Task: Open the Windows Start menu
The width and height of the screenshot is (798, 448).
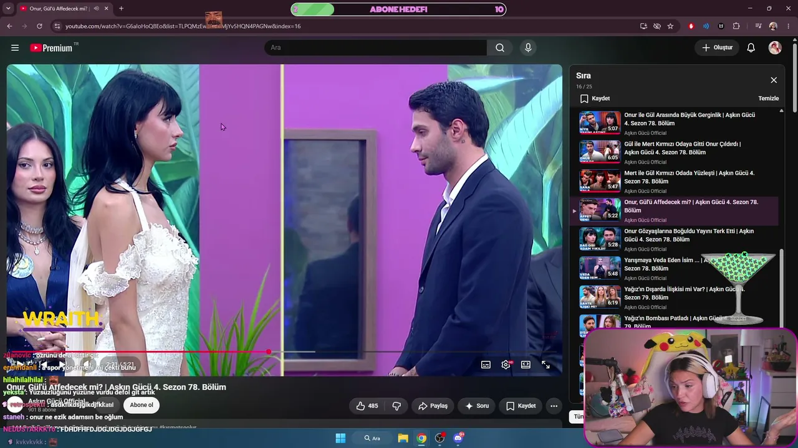Action: click(340, 438)
